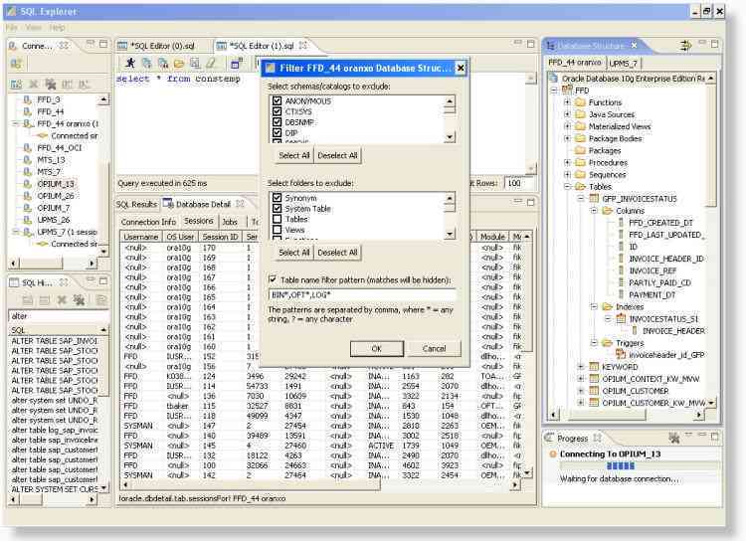Open the Jobs tab in Database Detail
Viewport: 746px width, 541px height.
[x=230, y=222]
